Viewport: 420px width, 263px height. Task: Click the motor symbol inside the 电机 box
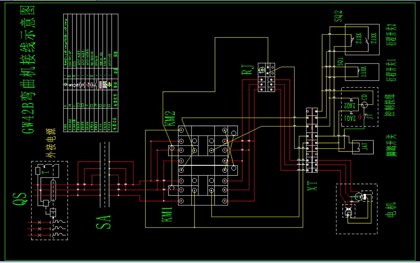pyautogui.click(x=358, y=196)
